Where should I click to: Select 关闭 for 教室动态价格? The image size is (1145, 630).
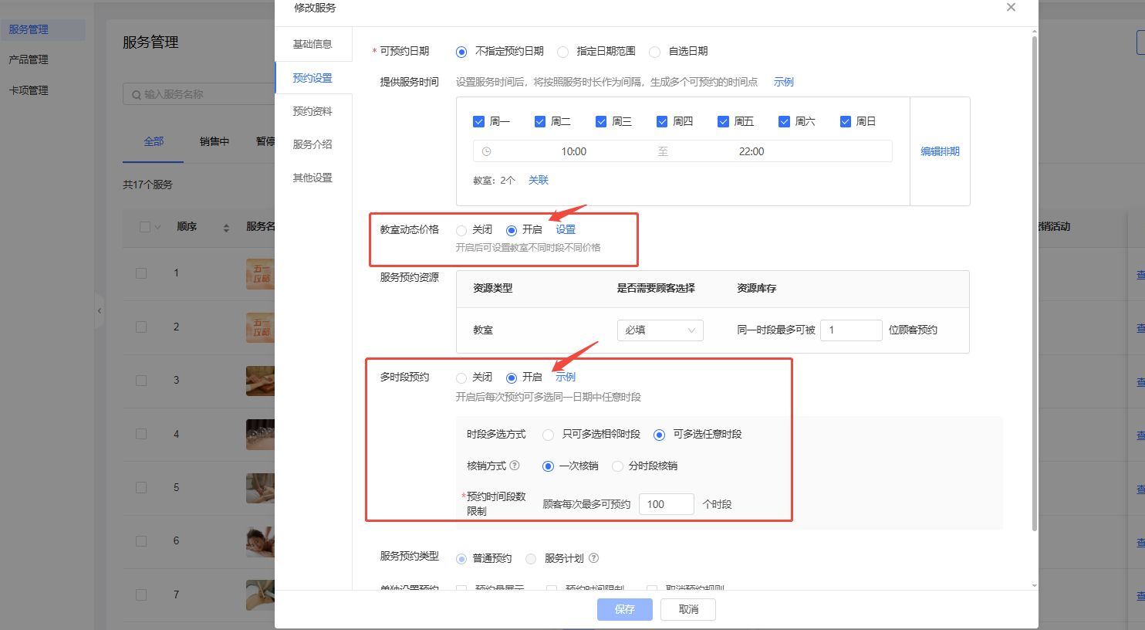(461, 230)
